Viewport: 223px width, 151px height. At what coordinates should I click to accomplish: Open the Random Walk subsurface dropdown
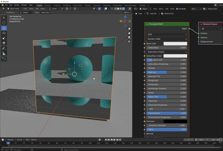coord(167,39)
